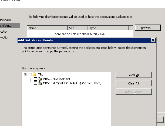Sort by the Site column header
The height and width of the screenshot is (126, 165).
coord(78,28)
